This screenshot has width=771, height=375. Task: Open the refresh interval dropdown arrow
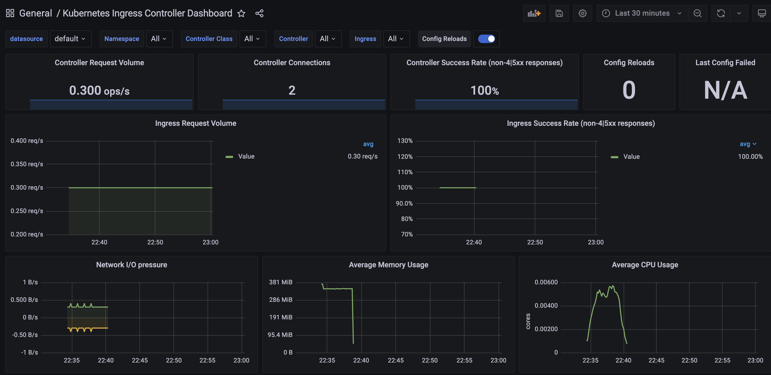click(x=739, y=14)
